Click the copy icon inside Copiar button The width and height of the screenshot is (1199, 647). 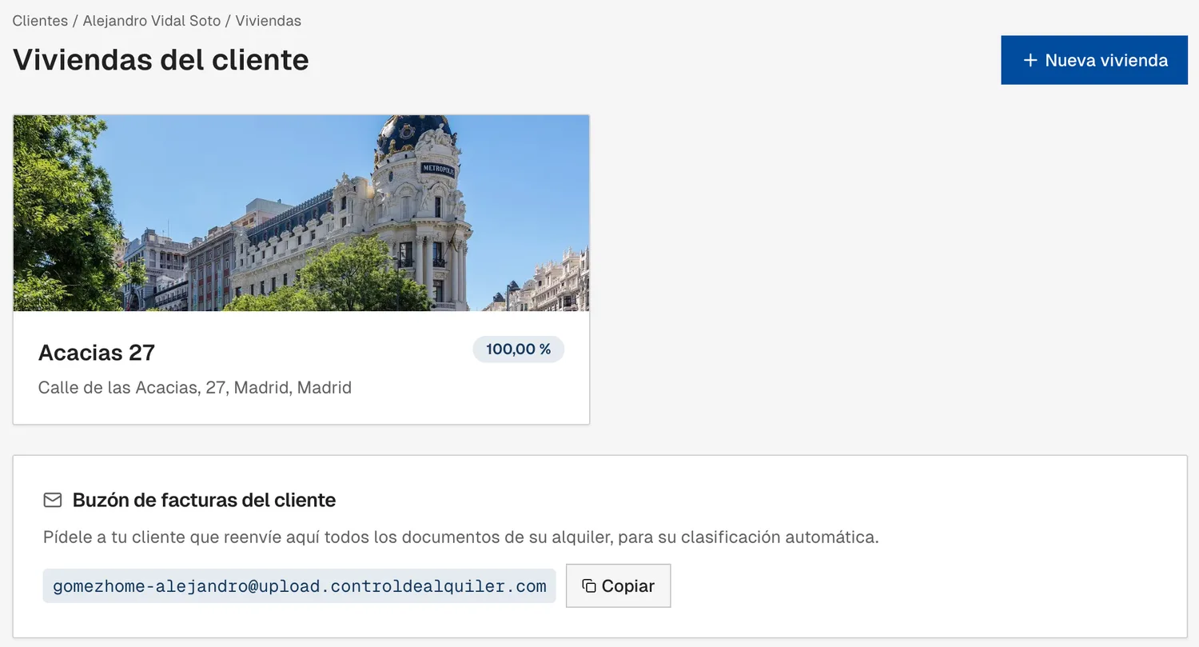589,586
